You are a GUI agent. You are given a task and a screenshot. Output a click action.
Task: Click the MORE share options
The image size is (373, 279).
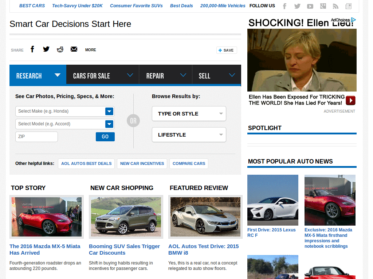(x=91, y=50)
